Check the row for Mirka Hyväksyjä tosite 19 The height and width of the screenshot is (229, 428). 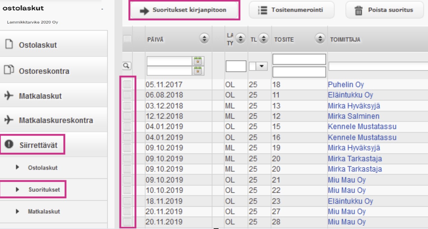[127, 148]
